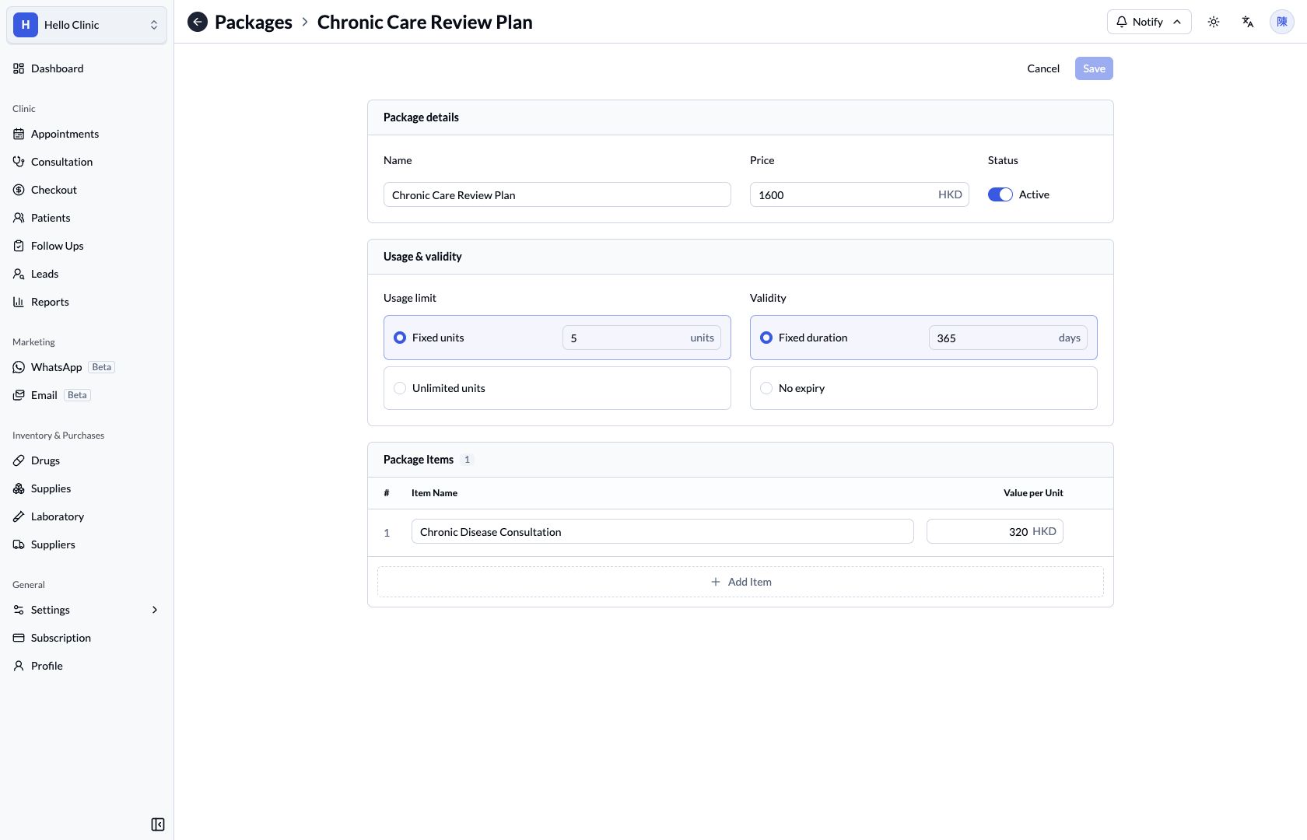This screenshot has width=1307, height=840.
Task: Select the Fixed duration radio button
Action: coord(766,338)
